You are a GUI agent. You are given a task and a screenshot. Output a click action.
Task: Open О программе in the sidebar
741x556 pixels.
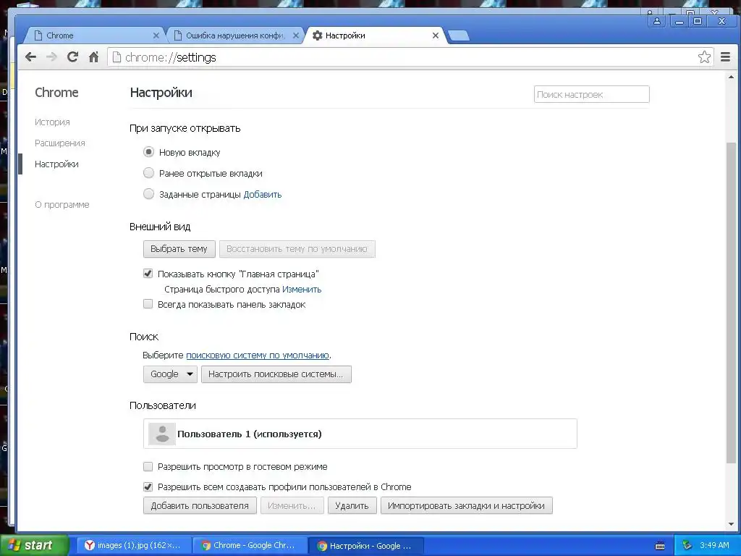[62, 205]
